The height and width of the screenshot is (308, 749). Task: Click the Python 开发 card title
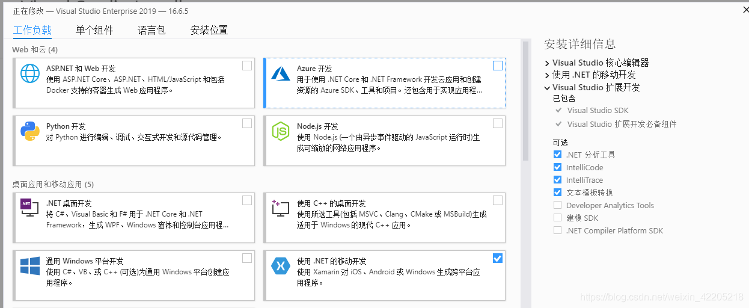(x=66, y=127)
